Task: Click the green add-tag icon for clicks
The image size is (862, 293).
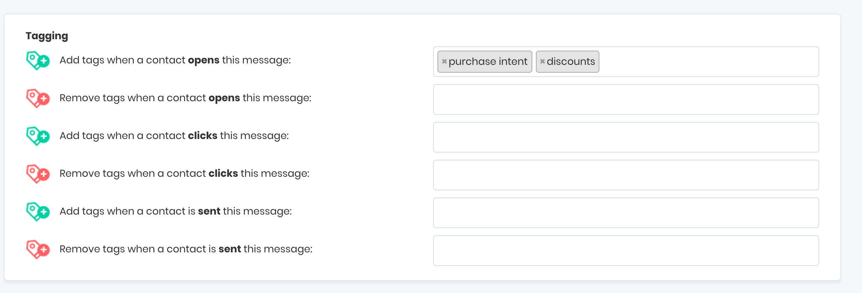Action: pyautogui.click(x=37, y=136)
